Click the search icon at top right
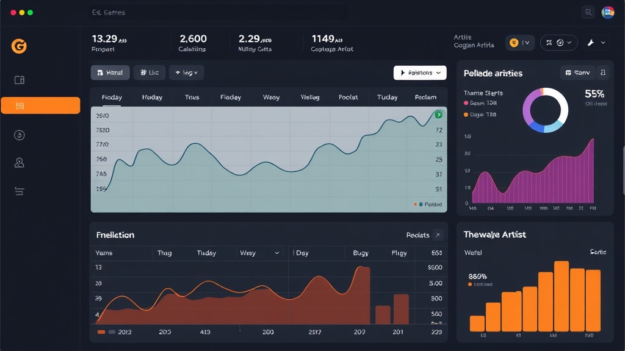 (x=588, y=12)
